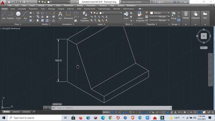The height and width of the screenshot is (121, 215).
Task: Open the Dimension menu
Action: tap(69, 5)
